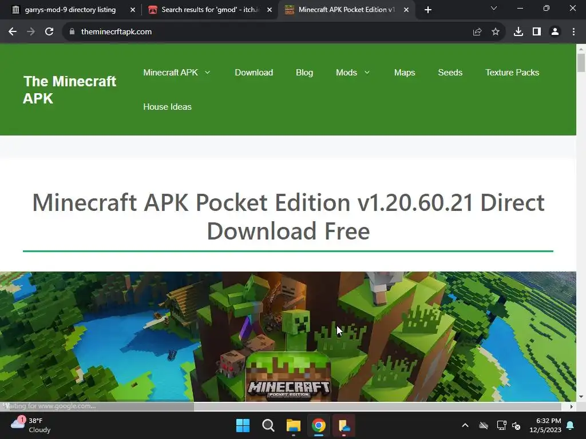Go back to the previous page
Screen dimensions: 586x439
pyautogui.click(x=13, y=32)
